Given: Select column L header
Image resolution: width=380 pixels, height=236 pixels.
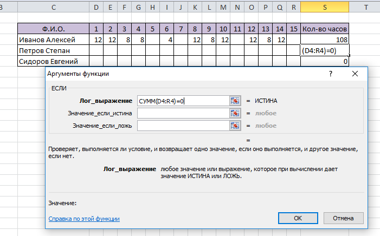Looking at the screenshot, I should pos(209,7).
